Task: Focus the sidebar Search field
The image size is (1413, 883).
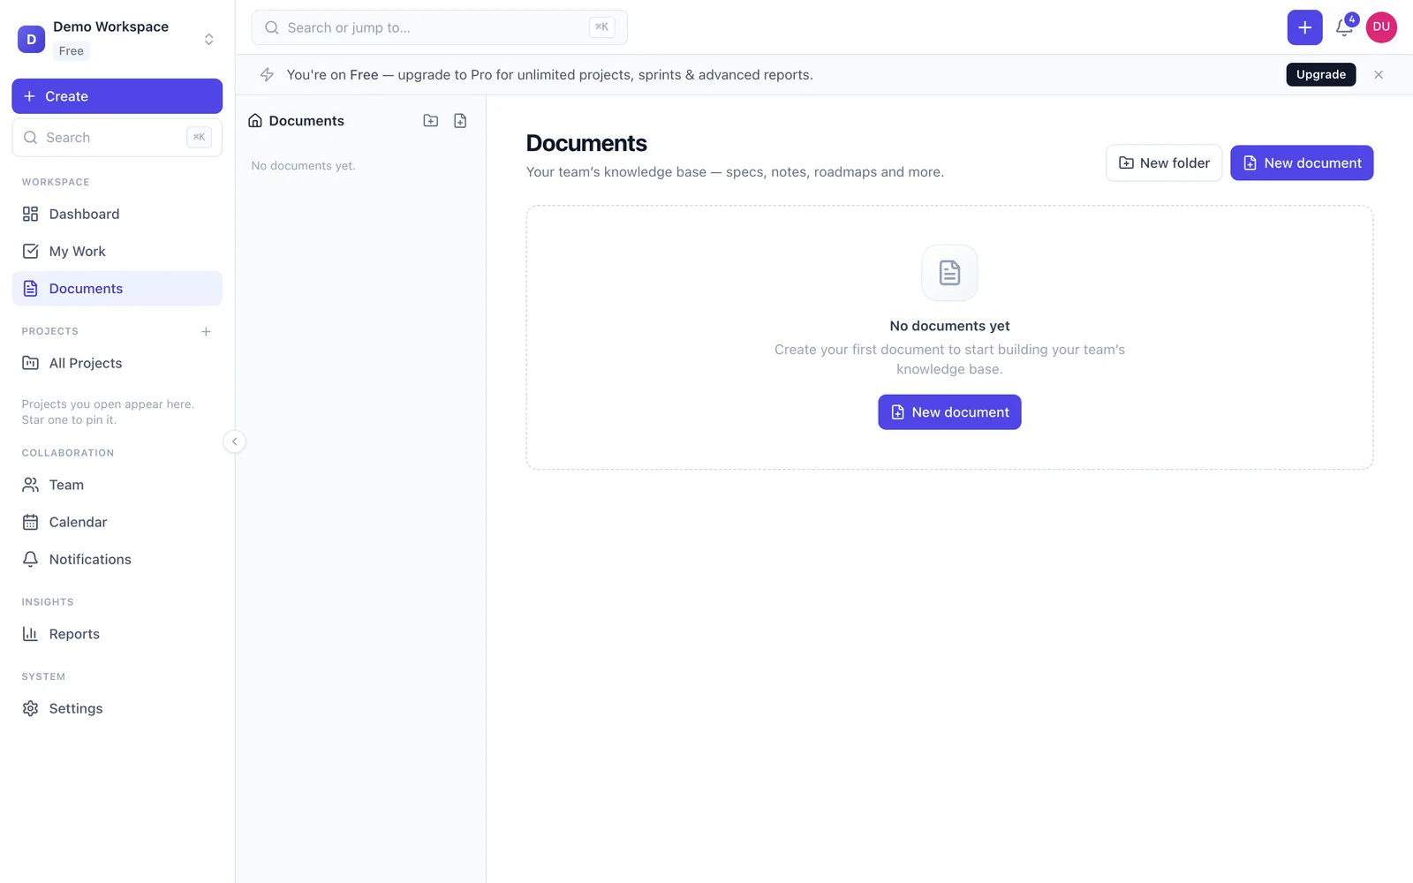Action: 117,138
